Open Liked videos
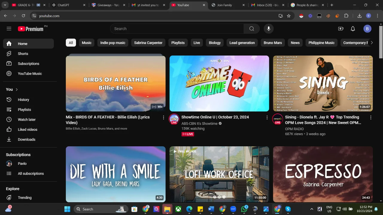 28,130
